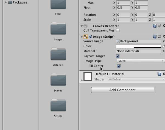Uncheck Raycast Target checkbox
The height and width of the screenshot is (130, 165).
pyautogui.click(x=118, y=56)
